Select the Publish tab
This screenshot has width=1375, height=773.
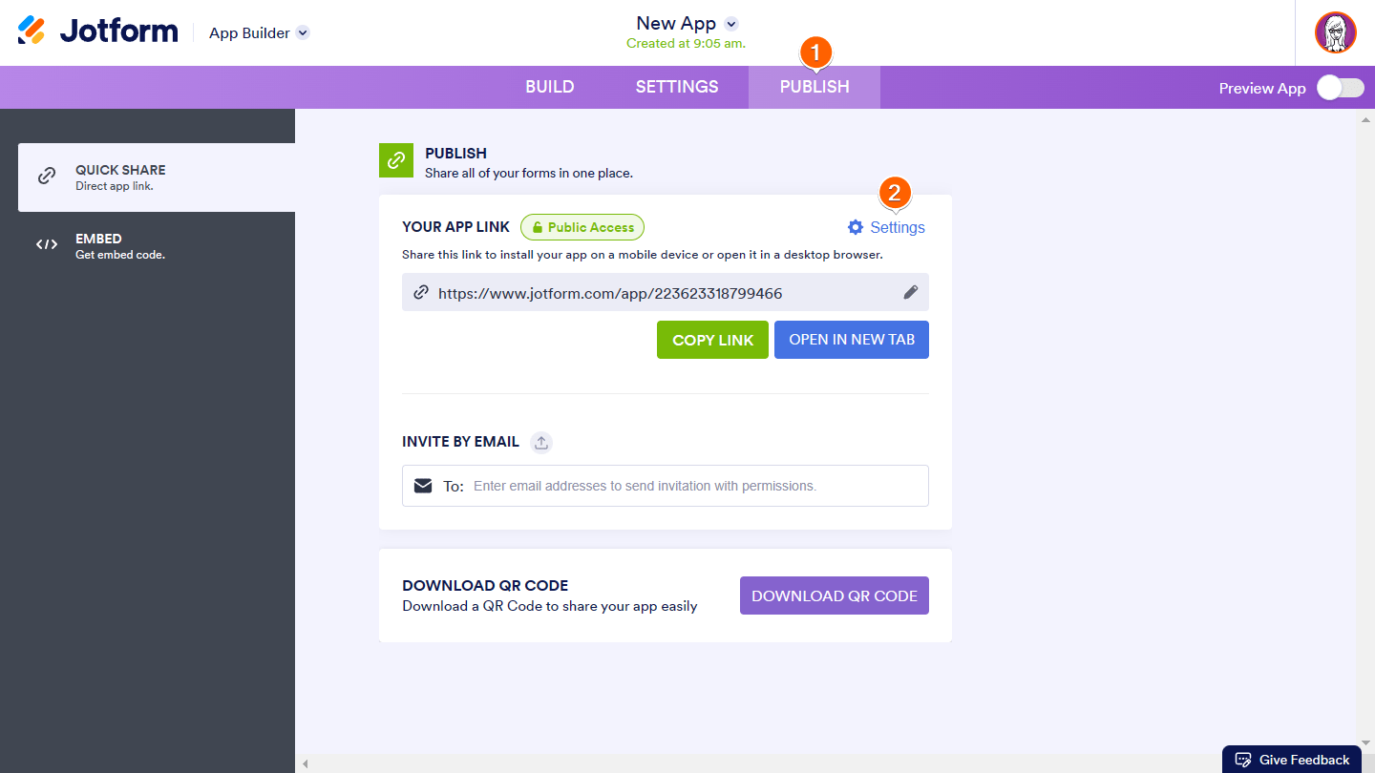point(814,87)
